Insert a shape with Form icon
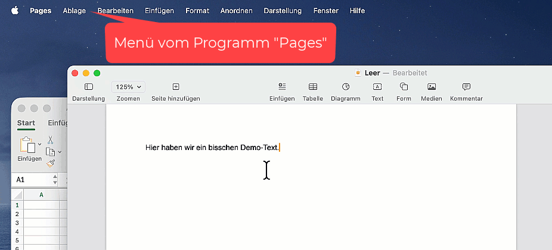This screenshot has height=250, width=552. tap(404, 86)
